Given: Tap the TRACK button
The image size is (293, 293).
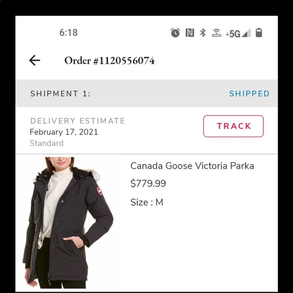Looking at the screenshot, I should coord(233,126).
